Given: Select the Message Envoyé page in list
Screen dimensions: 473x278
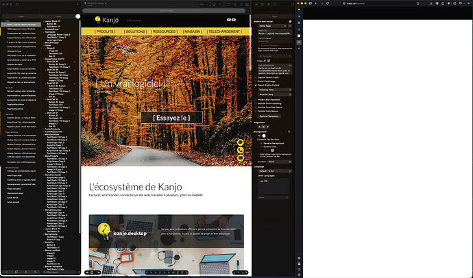Looking at the screenshot, I should point(14,51).
